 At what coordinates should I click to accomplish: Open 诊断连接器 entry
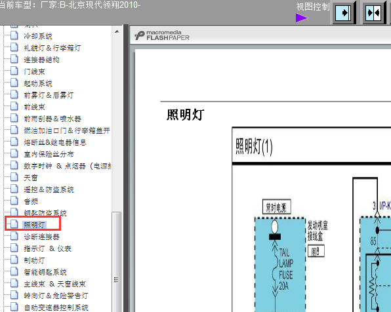point(41,237)
